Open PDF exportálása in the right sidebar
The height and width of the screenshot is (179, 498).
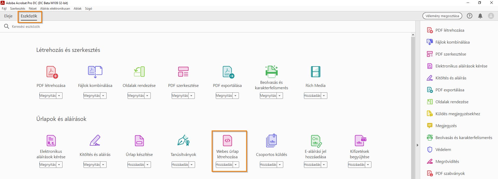coord(445,90)
